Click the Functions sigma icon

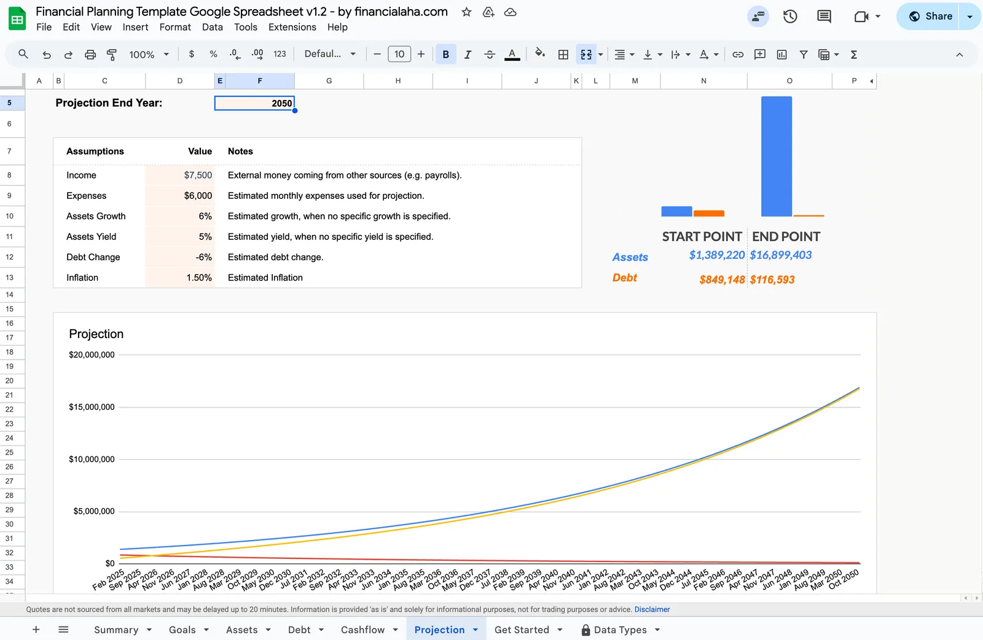854,54
